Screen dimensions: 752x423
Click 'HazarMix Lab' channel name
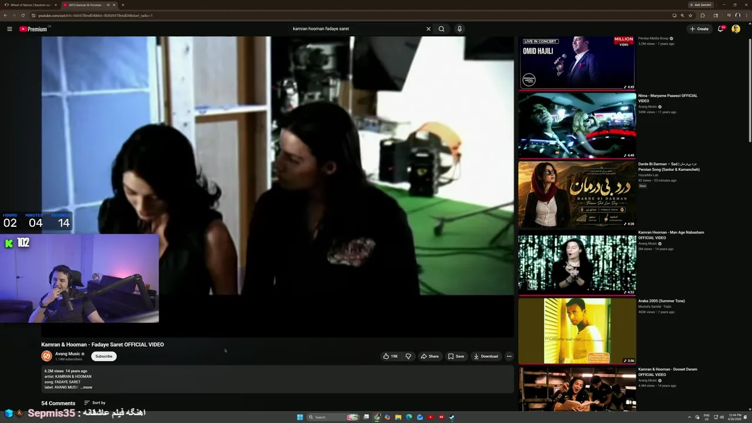pos(649,175)
